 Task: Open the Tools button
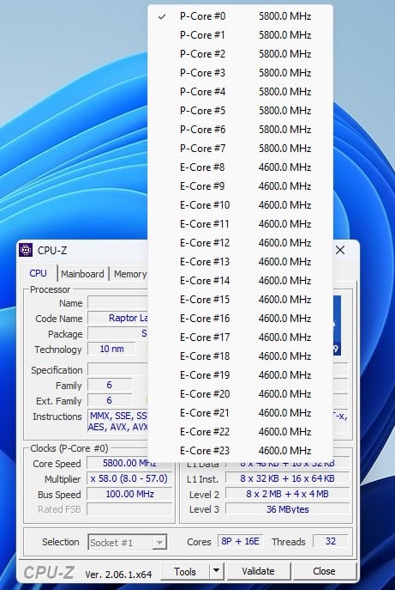[185, 572]
